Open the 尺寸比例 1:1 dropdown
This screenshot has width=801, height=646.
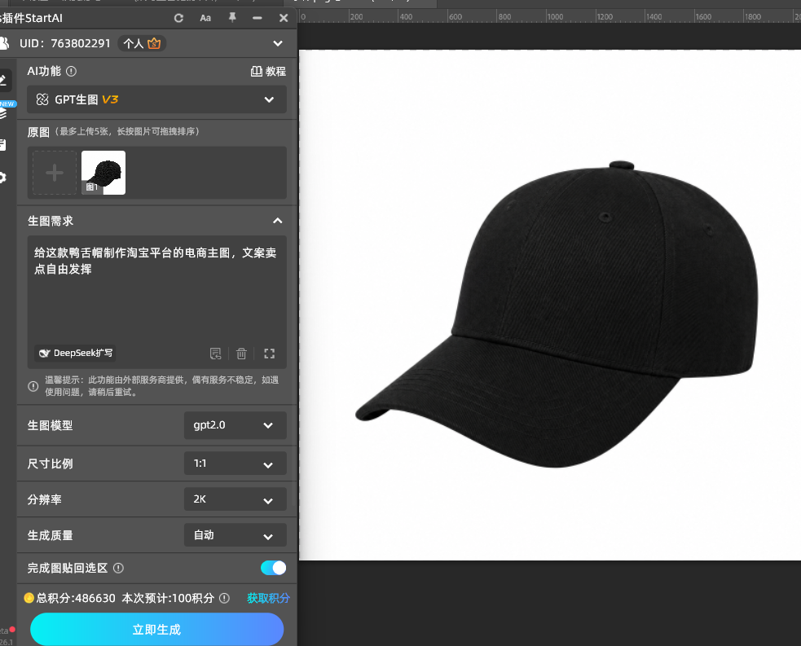[235, 464]
